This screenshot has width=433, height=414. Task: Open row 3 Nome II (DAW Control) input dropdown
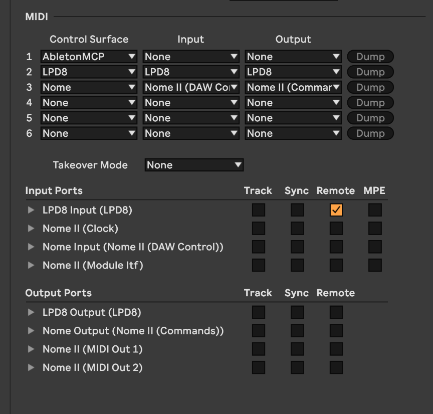(191, 87)
